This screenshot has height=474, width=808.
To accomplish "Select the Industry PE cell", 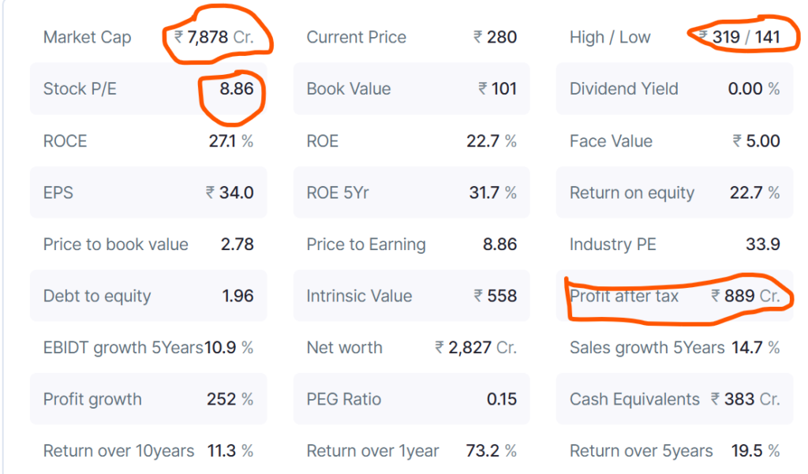I will coord(675,244).
